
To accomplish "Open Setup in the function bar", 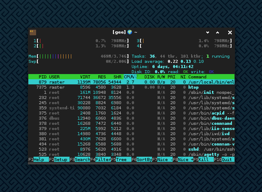I will pyautogui.click(x=62, y=159).
